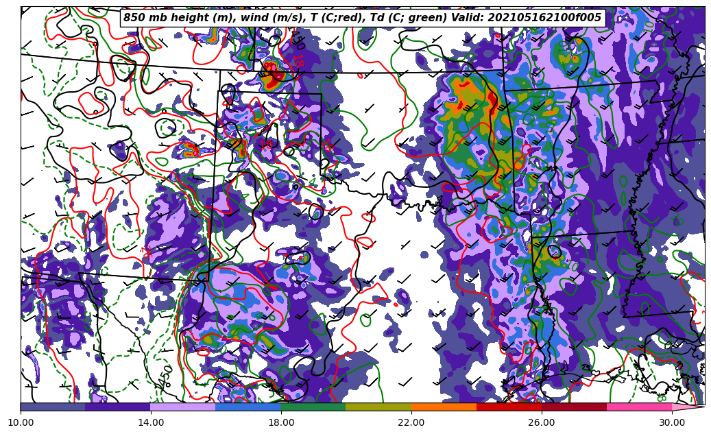
Task: Choose the olive 20–22 colorbar segment
Action: click(378, 407)
